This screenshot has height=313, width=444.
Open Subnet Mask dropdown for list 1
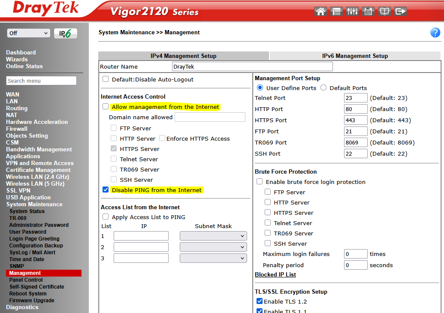pyautogui.click(x=213, y=236)
